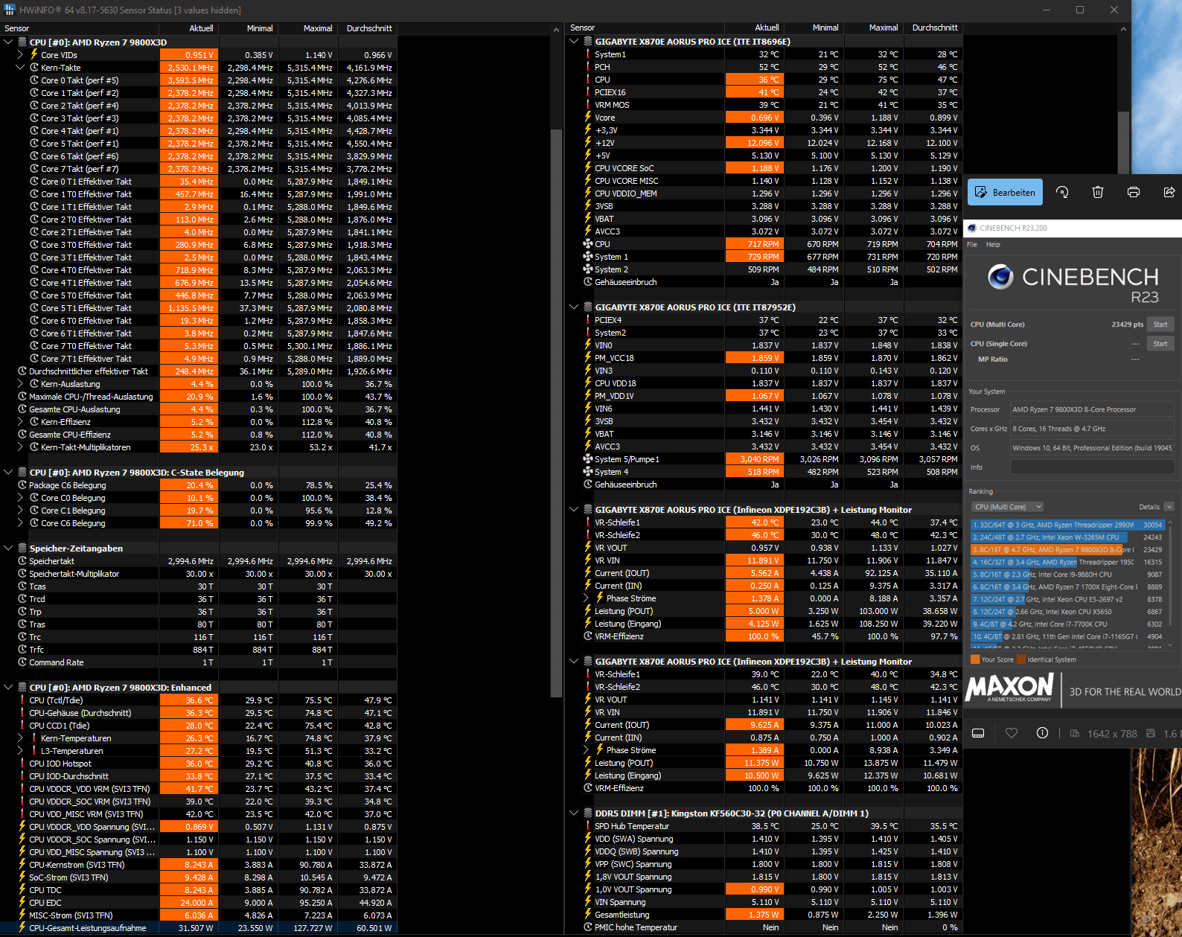Expand the Core C0 Belegung row
This screenshot has width=1182, height=937.
(x=20, y=498)
